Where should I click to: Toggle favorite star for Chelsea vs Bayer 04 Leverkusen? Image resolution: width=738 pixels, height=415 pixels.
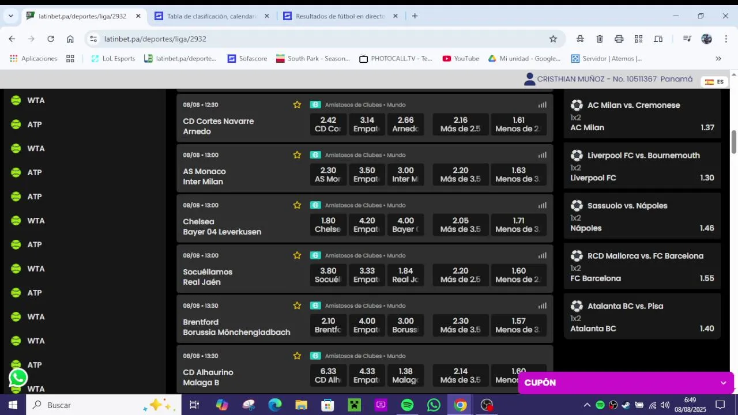[297, 205]
